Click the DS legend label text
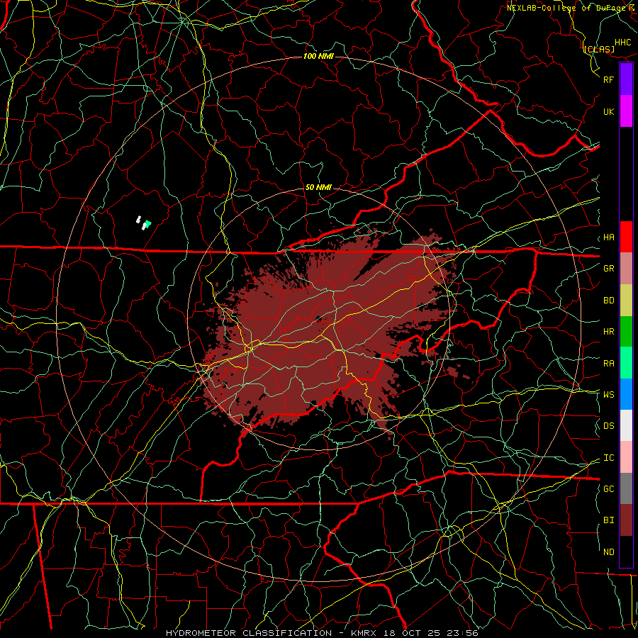Viewport: 638px width, 638px height. 609,426
